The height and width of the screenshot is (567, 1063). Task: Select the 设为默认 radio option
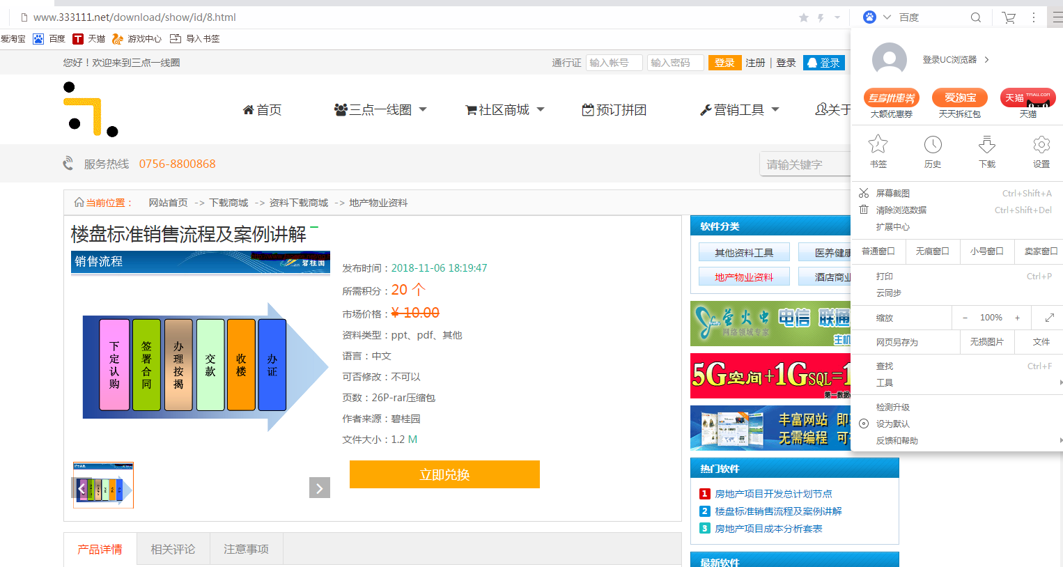864,424
